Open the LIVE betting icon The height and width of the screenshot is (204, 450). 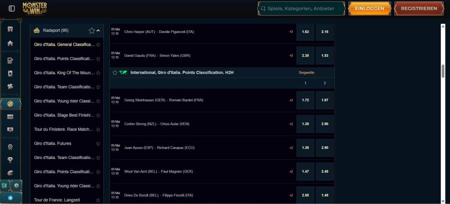point(10,117)
